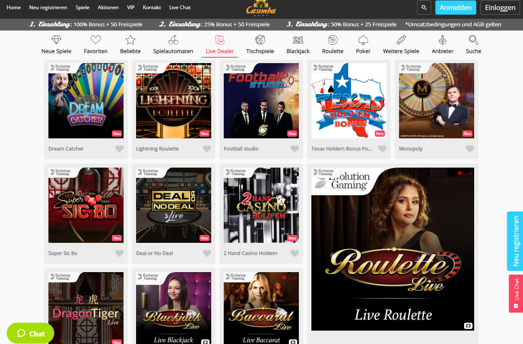Open Aktionen in top menu

[108, 8]
